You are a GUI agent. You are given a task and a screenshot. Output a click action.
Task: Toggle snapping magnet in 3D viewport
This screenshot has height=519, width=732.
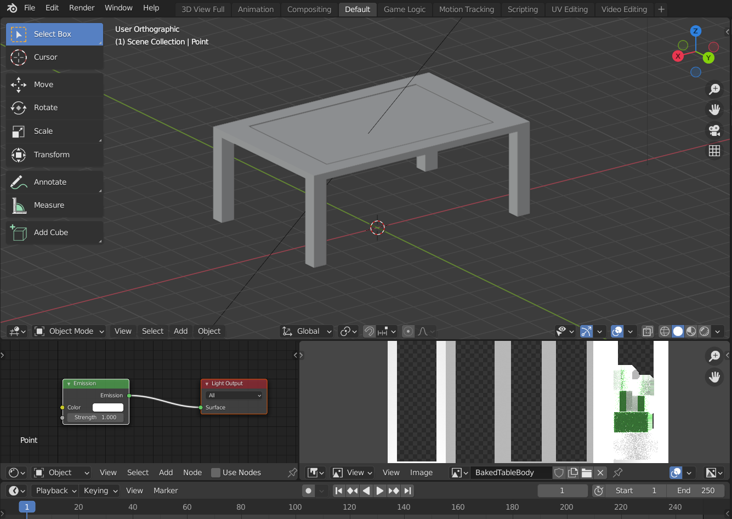tap(369, 331)
